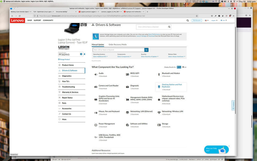Image resolution: width=257 pixels, height=161 pixels.
Task: Open the Firefox hamburger menu
Action: tap(233, 16)
